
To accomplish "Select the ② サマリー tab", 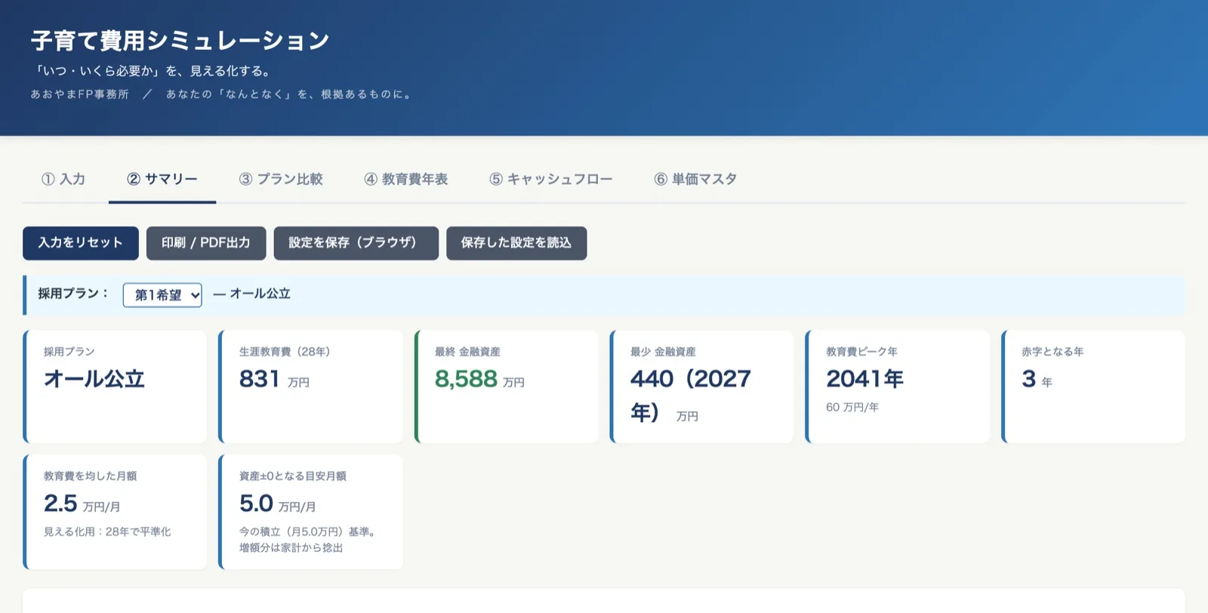I will pyautogui.click(x=162, y=179).
